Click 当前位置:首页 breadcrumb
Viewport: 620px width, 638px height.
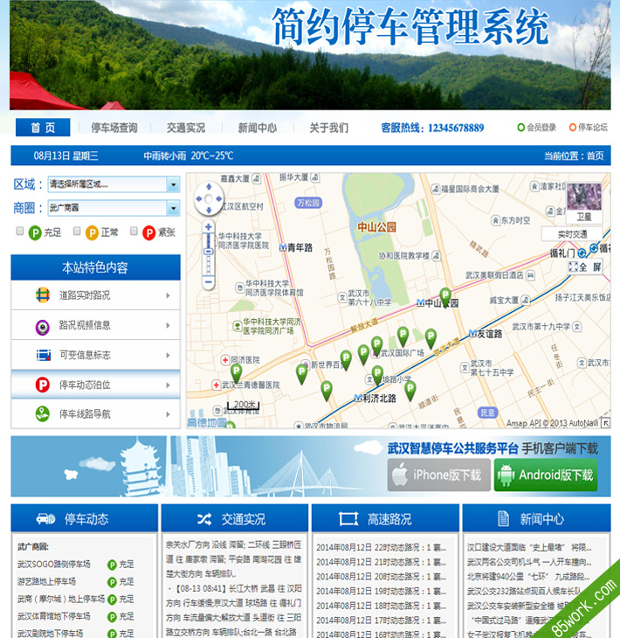(574, 156)
